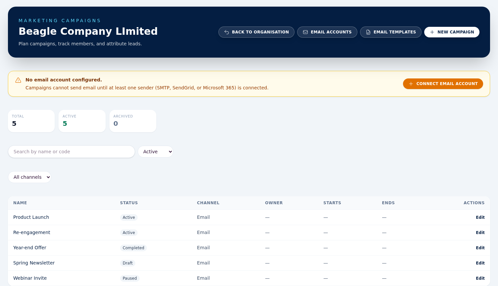The height and width of the screenshot is (286, 498).
Task: Click the warning triangle icon in the alert
Action: click(x=18, y=80)
